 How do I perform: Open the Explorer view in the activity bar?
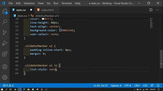pyautogui.click(x=5, y=11)
